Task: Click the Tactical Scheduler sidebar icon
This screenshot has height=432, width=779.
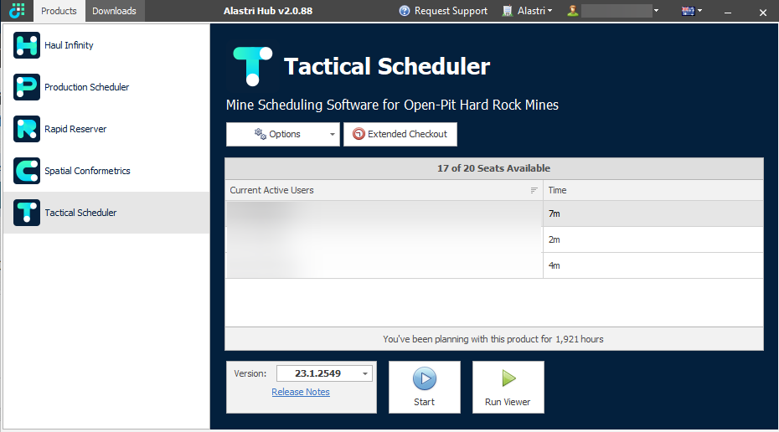Action: 27,213
